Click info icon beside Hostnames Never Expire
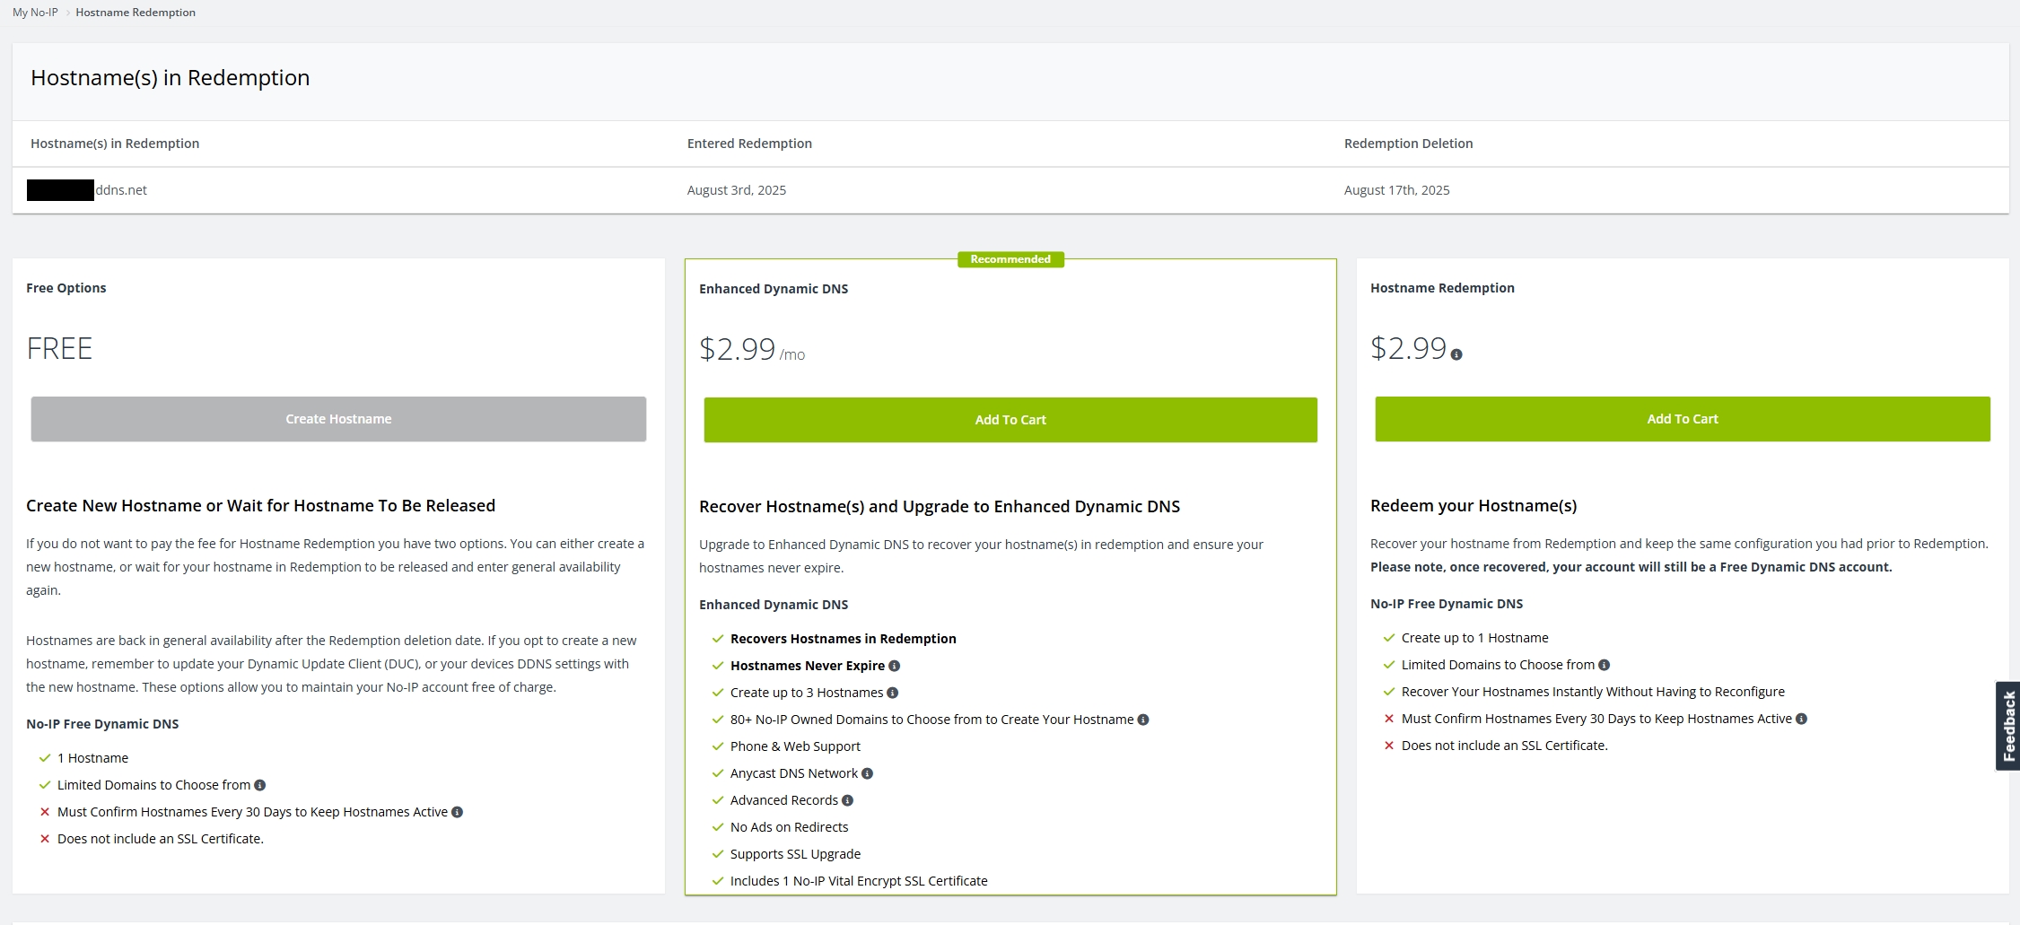2020x925 pixels. [x=894, y=666]
